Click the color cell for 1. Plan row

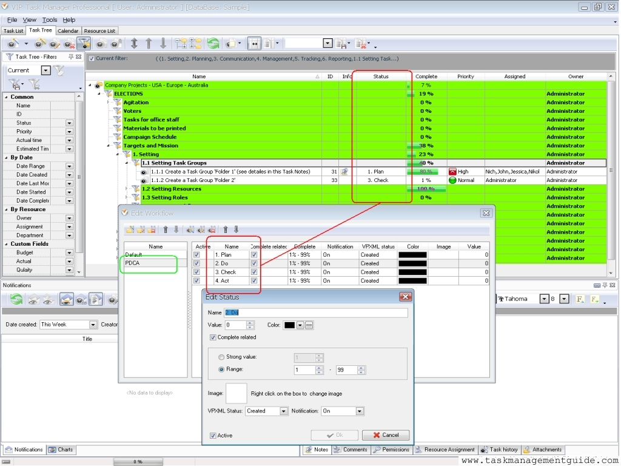pos(412,255)
